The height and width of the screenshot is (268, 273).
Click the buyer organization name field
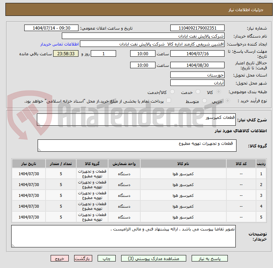(x=143, y=36)
